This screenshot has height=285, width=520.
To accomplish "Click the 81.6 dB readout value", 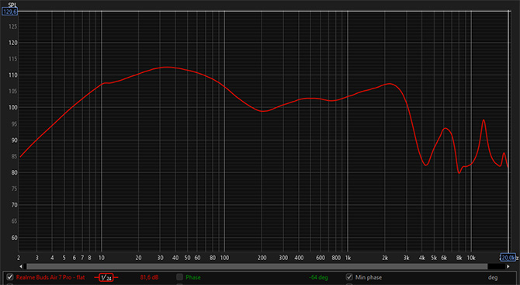I will (x=149, y=277).
